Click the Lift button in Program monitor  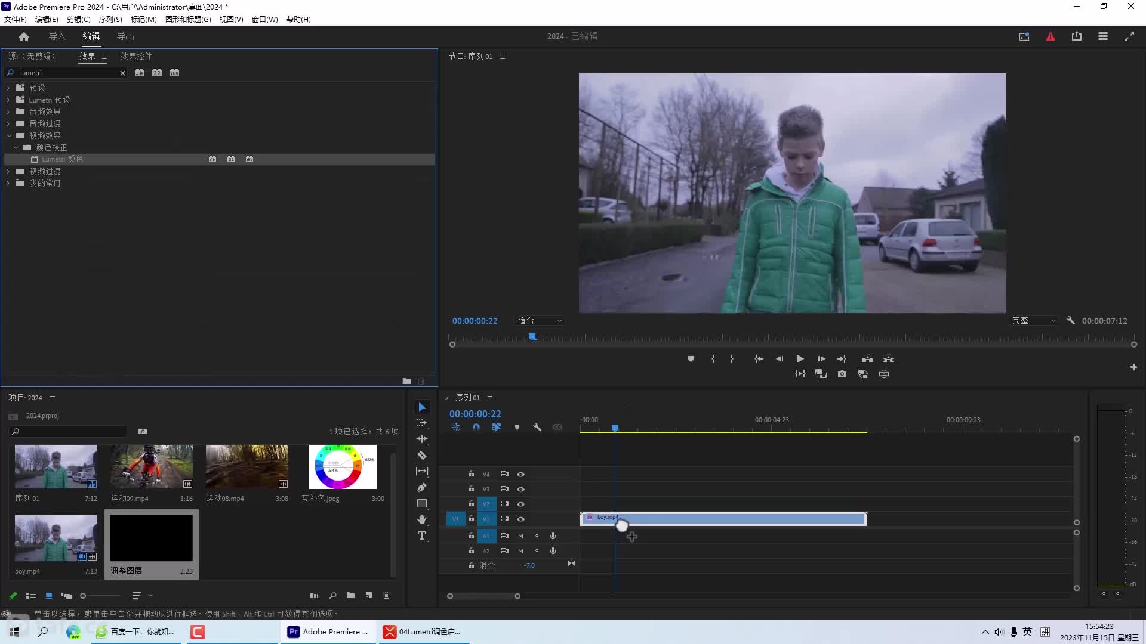tap(868, 358)
